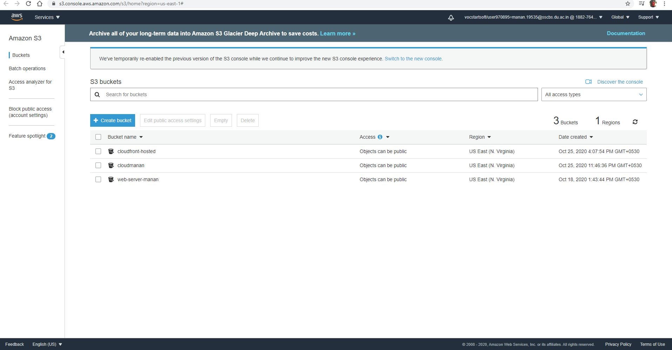Open the AWS home logo

click(x=16, y=17)
